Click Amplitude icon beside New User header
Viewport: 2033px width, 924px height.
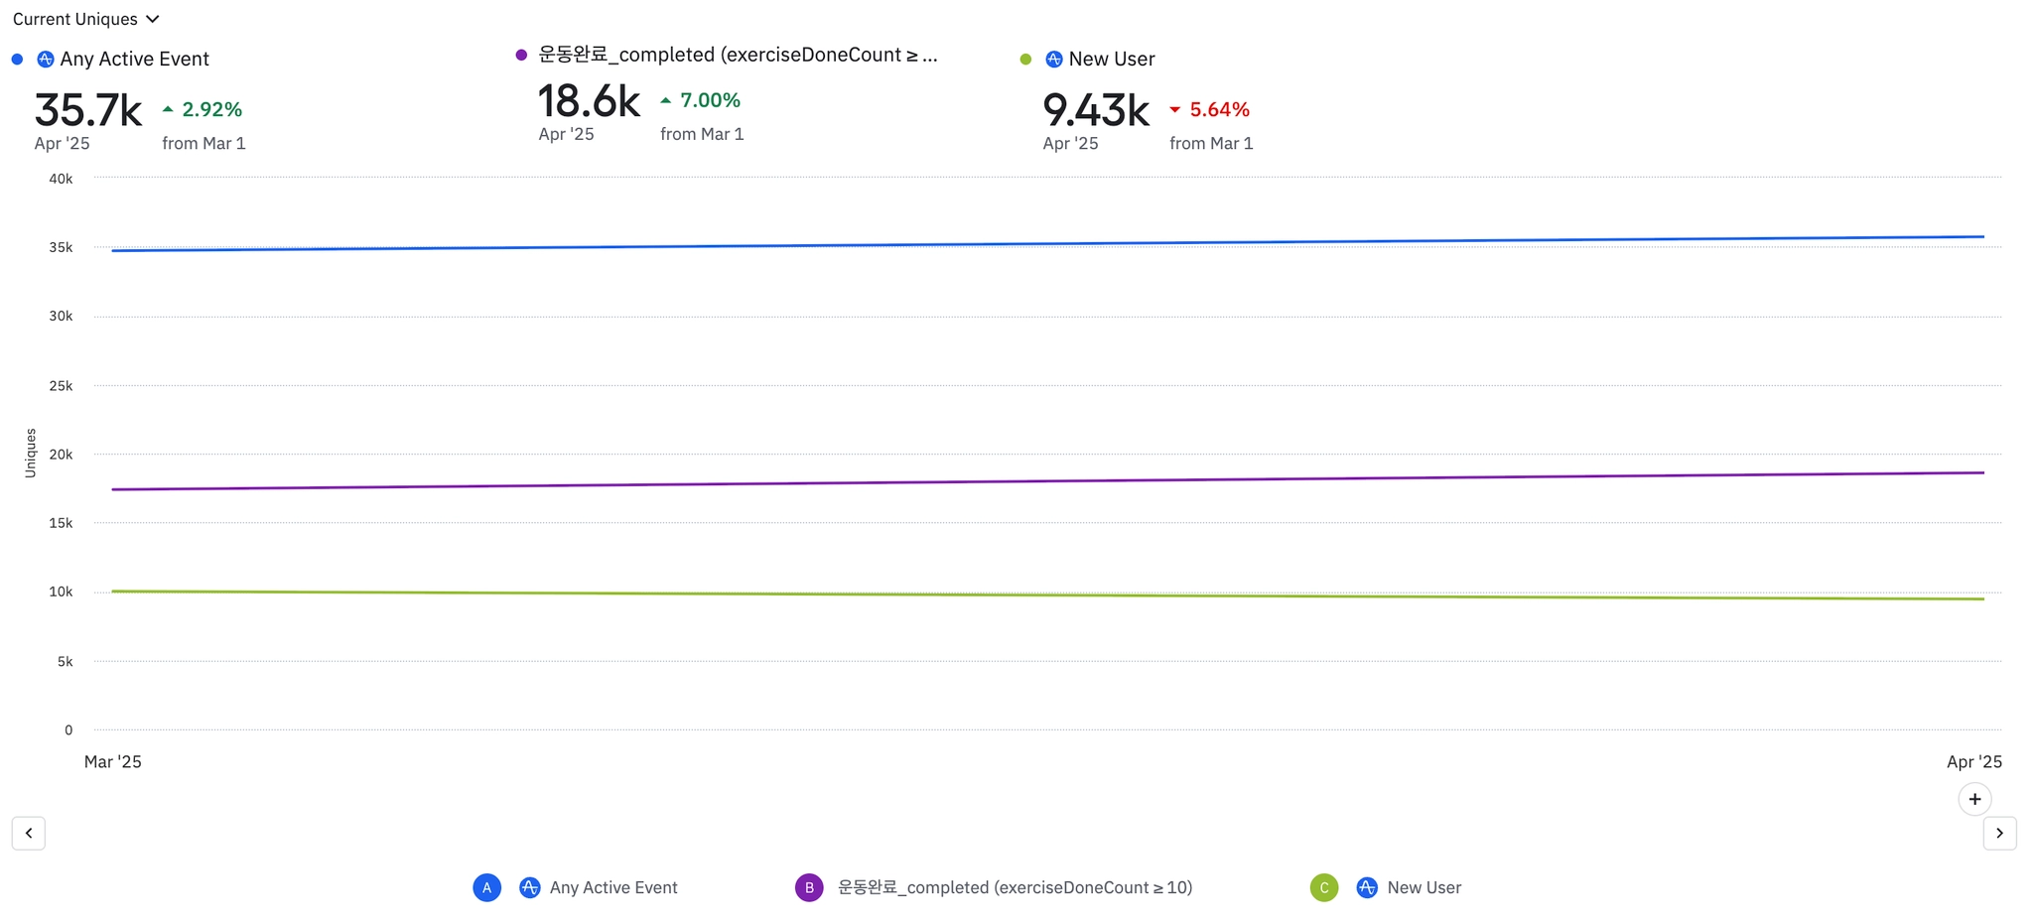[1054, 59]
